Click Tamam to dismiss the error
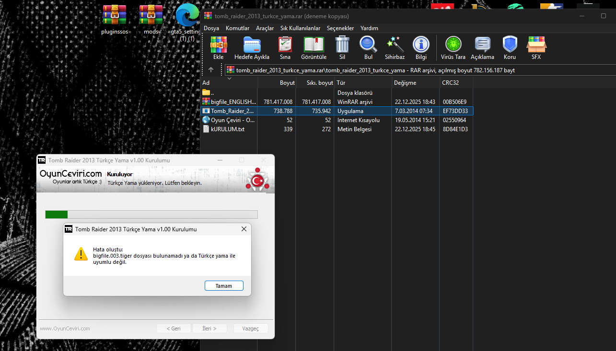This screenshot has width=616, height=351. tap(224, 286)
